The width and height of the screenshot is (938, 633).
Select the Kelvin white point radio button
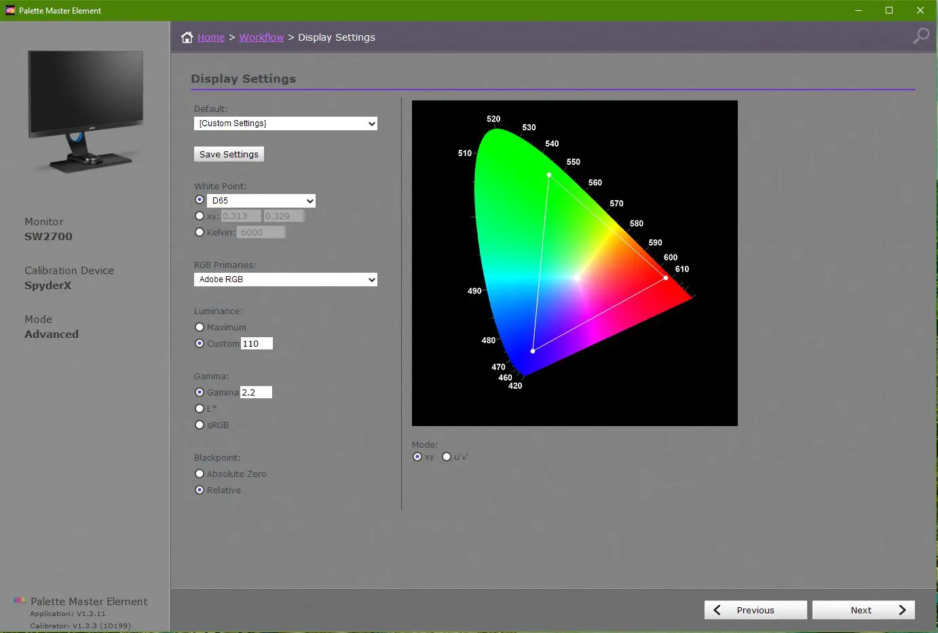[200, 232]
